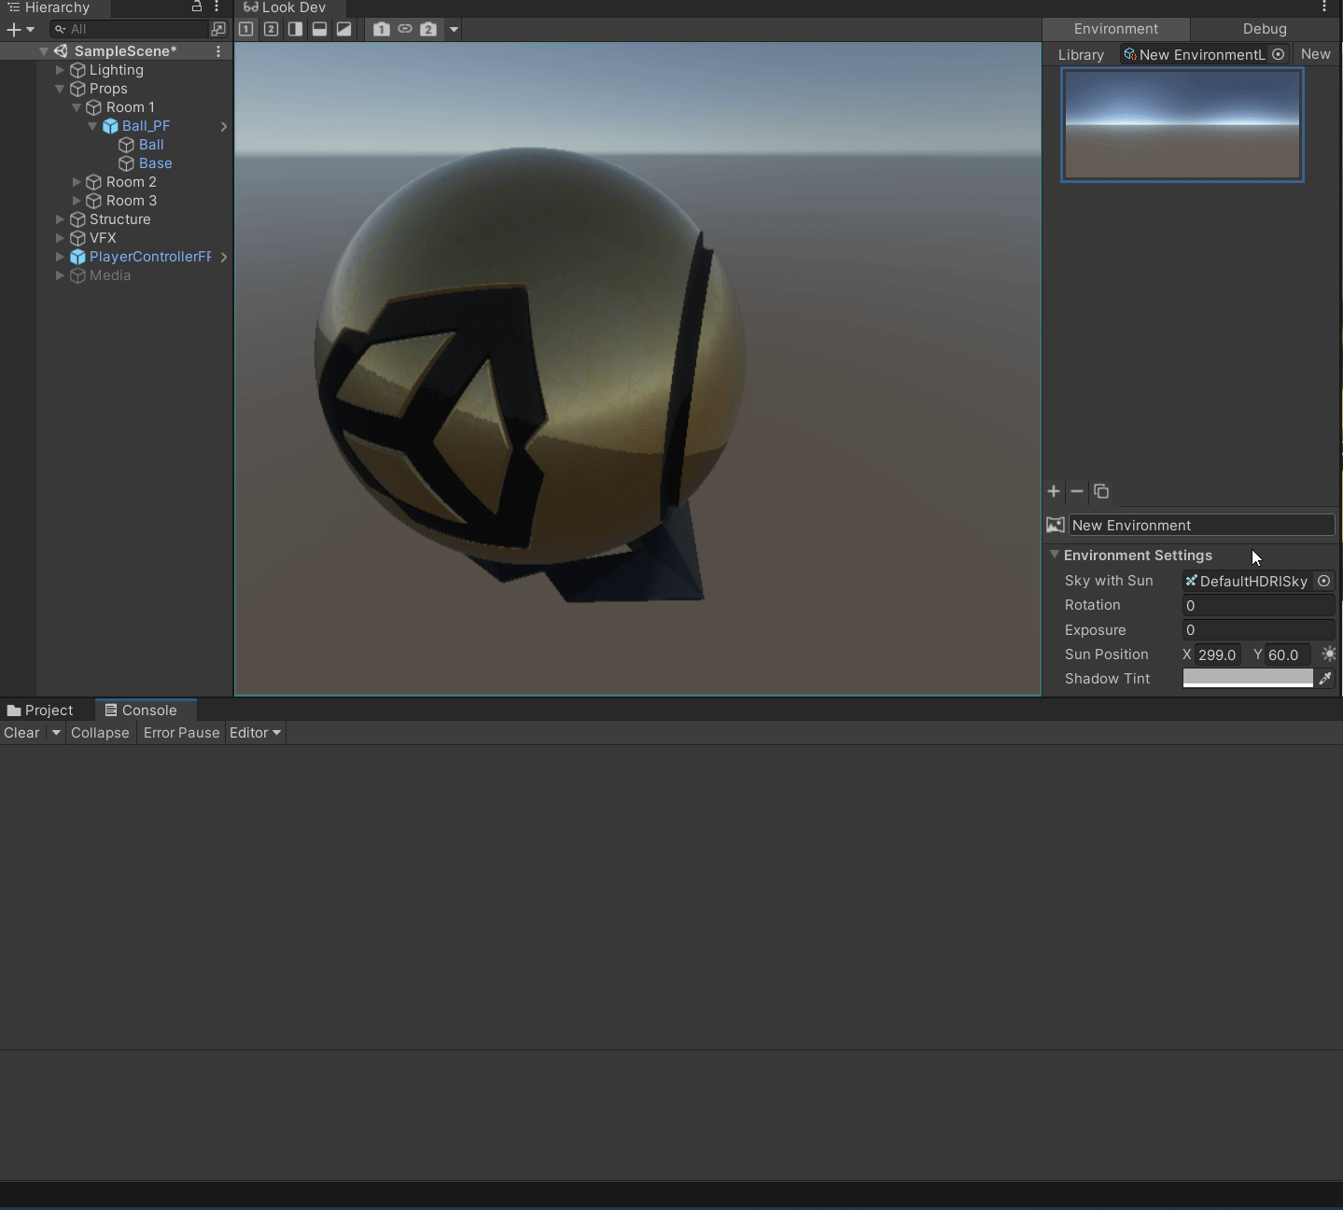The height and width of the screenshot is (1210, 1343).
Task: Expand the PlayerControllerFF prefab
Action: 60,257
